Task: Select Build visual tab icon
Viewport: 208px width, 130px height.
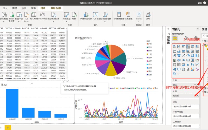Action: [x=175, y=38]
